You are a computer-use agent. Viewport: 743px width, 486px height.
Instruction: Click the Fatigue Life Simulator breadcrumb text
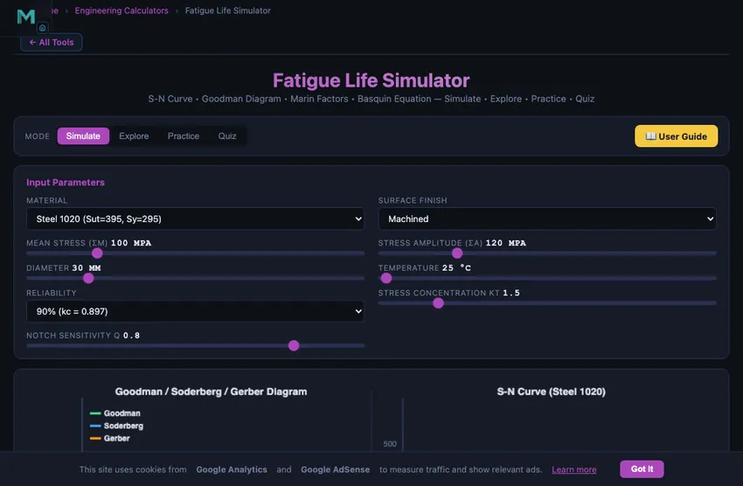[227, 10]
